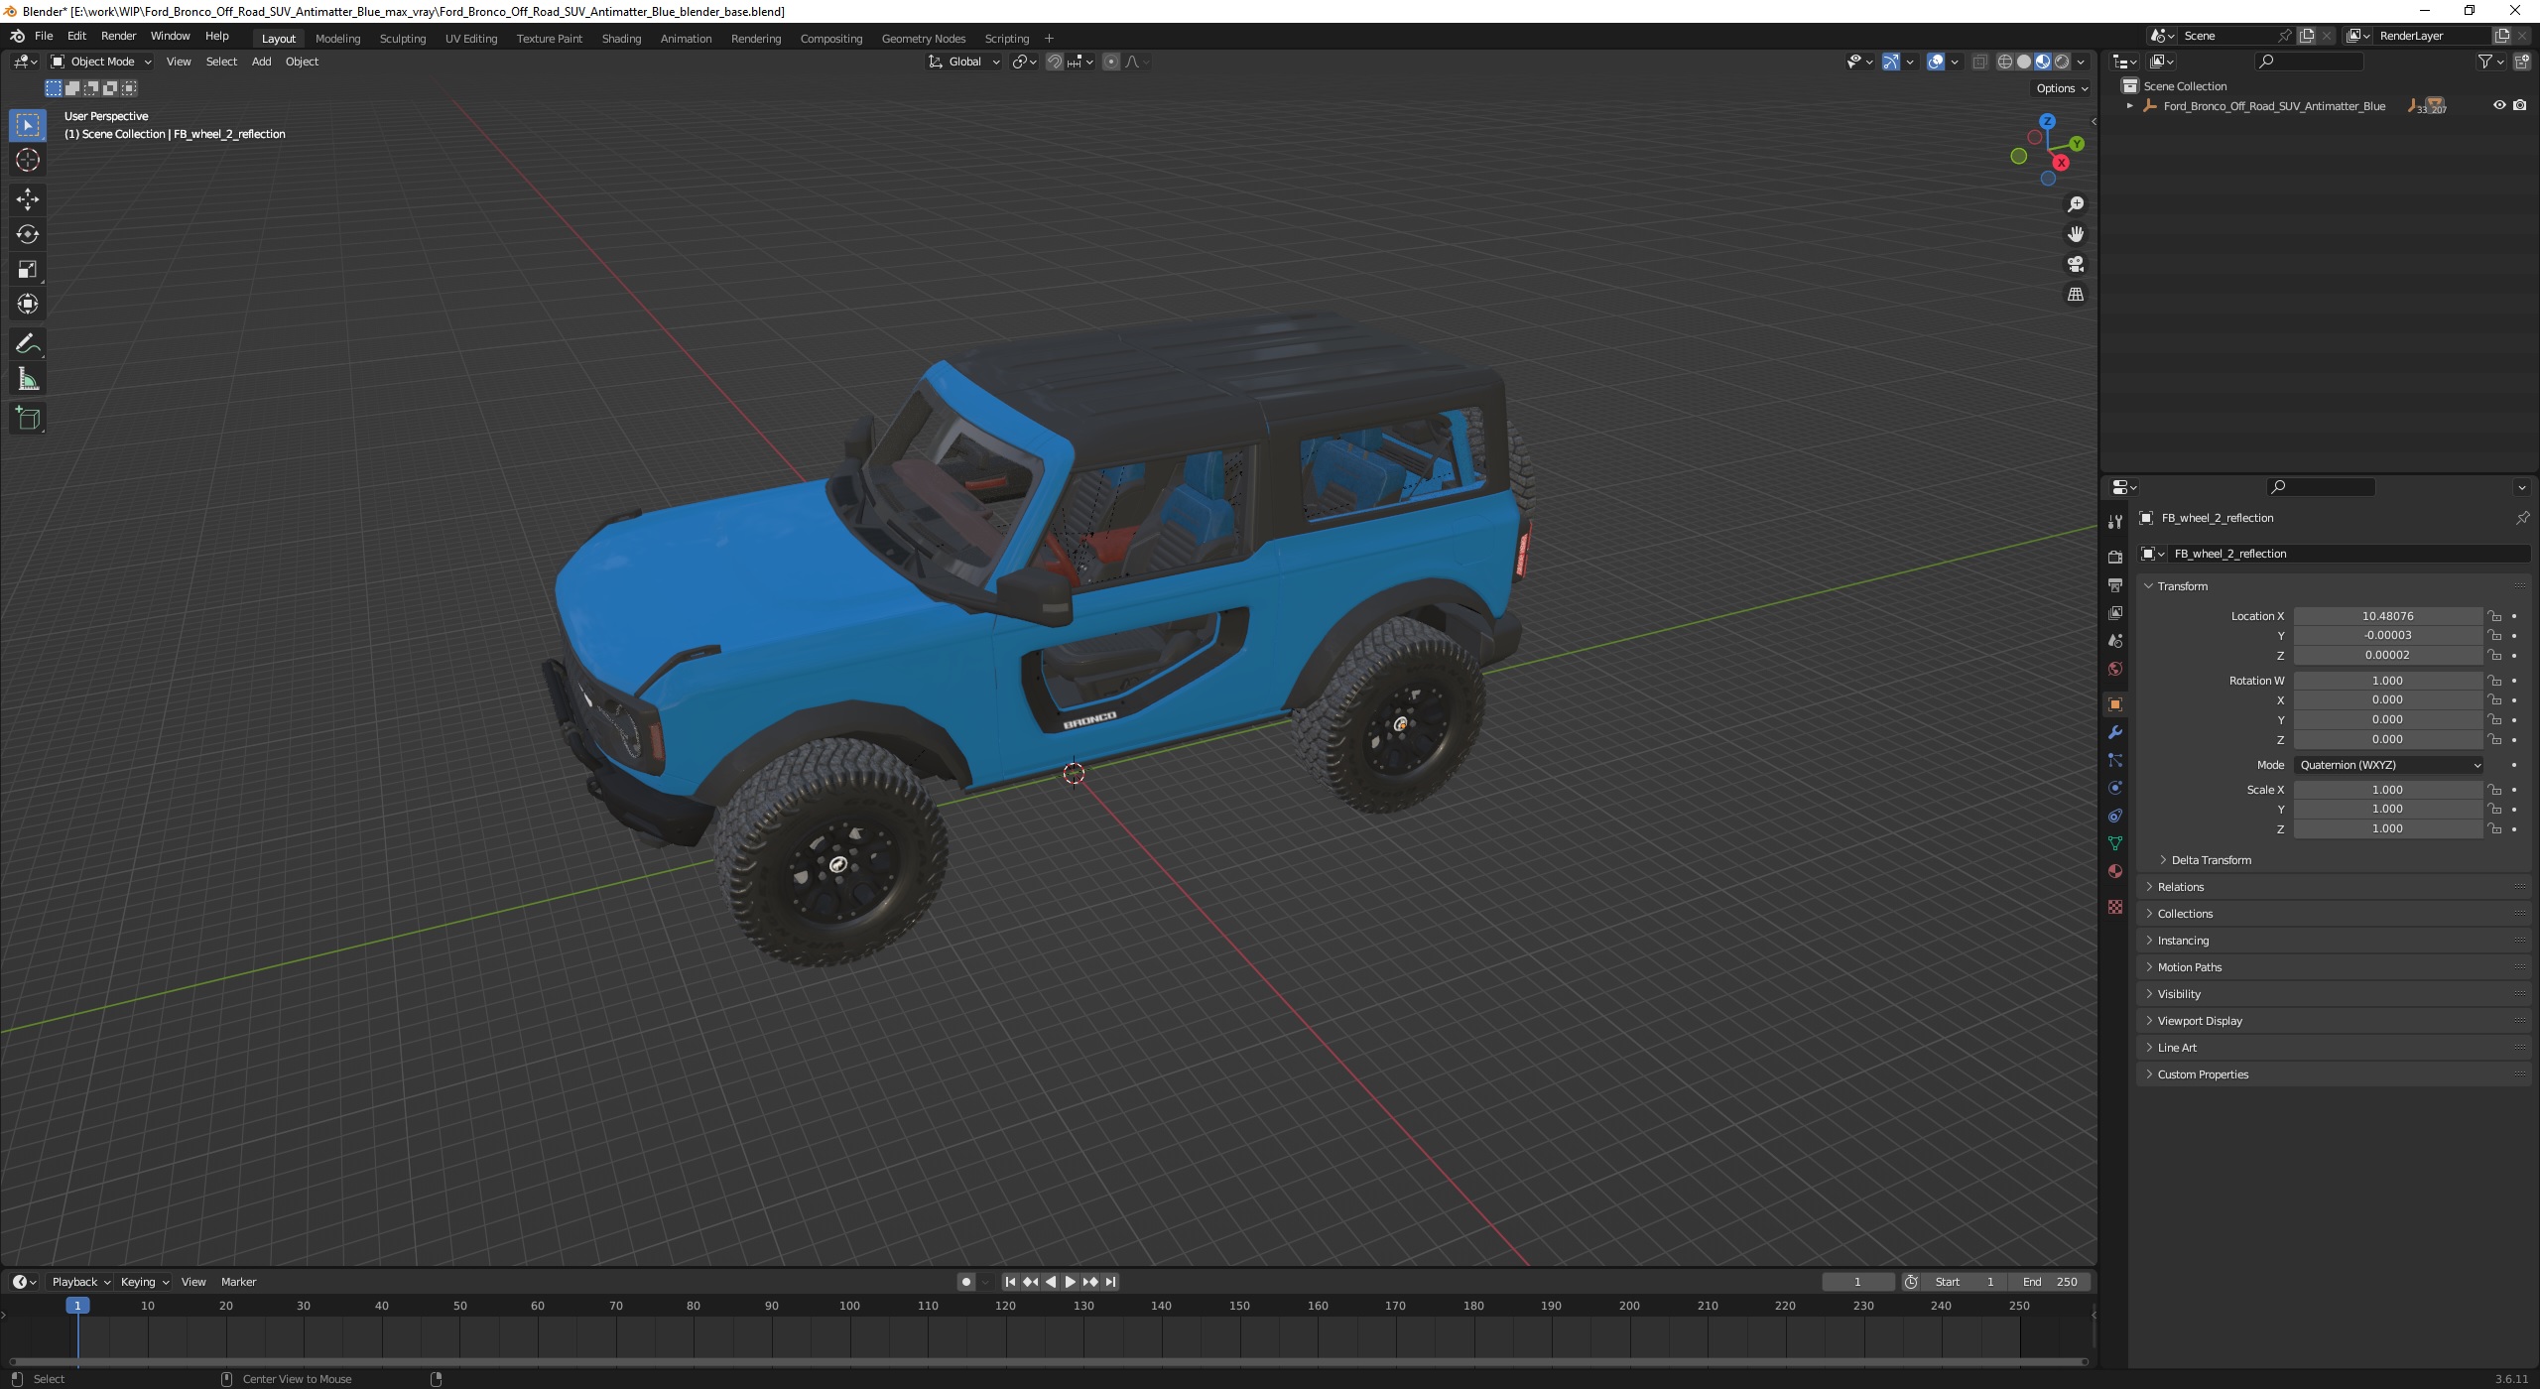Click the Add Cube tool
The height and width of the screenshot is (1389, 2540).
coord(27,419)
